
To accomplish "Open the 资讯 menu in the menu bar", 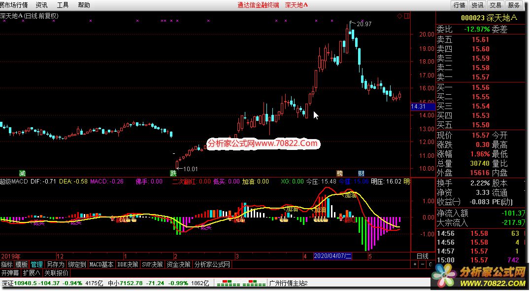I will click(41, 5).
